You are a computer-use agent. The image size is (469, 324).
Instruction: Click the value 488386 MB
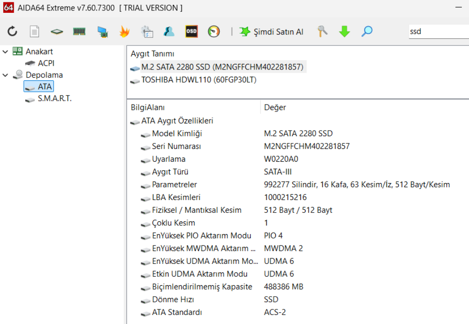[284, 287]
